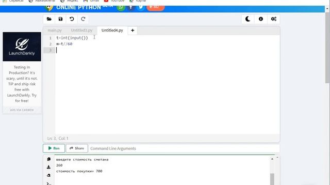Click code line 1 t=int(input())
The image size is (330, 185).
point(72,38)
